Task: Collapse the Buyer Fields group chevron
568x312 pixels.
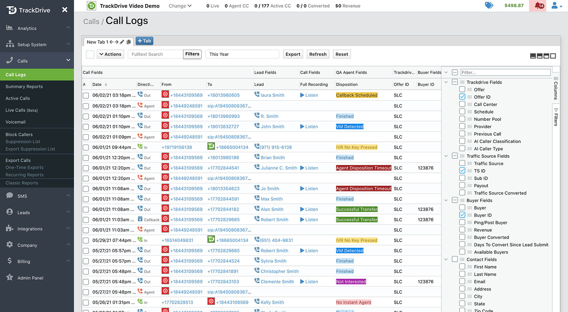Action: click(446, 200)
